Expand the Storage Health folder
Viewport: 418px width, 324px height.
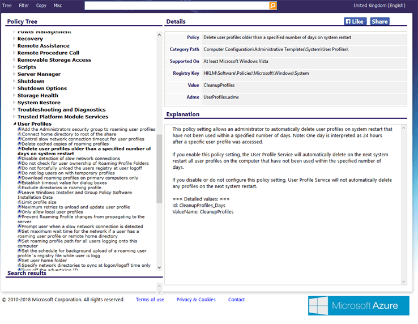pyautogui.click(x=14, y=95)
